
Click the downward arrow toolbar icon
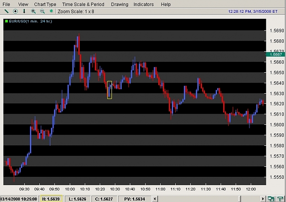coord(24,11)
